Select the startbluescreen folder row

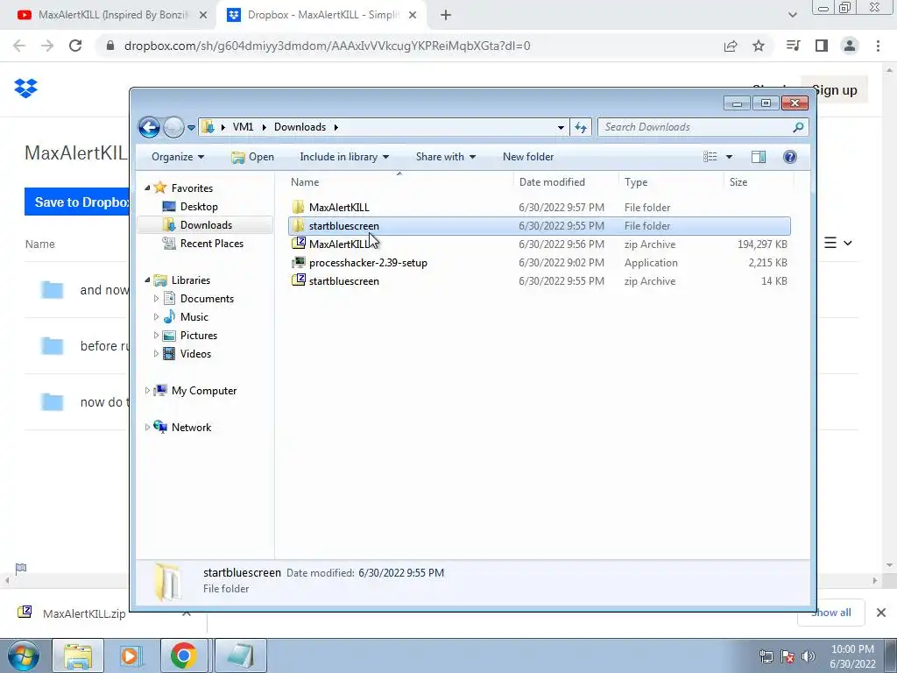pos(540,225)
